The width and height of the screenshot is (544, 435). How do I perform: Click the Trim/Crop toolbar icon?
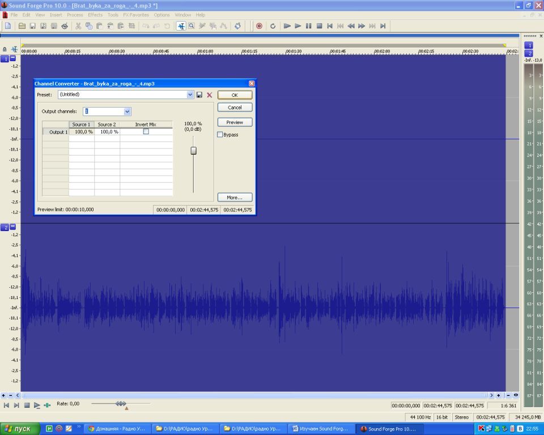[x=131, y=26]
